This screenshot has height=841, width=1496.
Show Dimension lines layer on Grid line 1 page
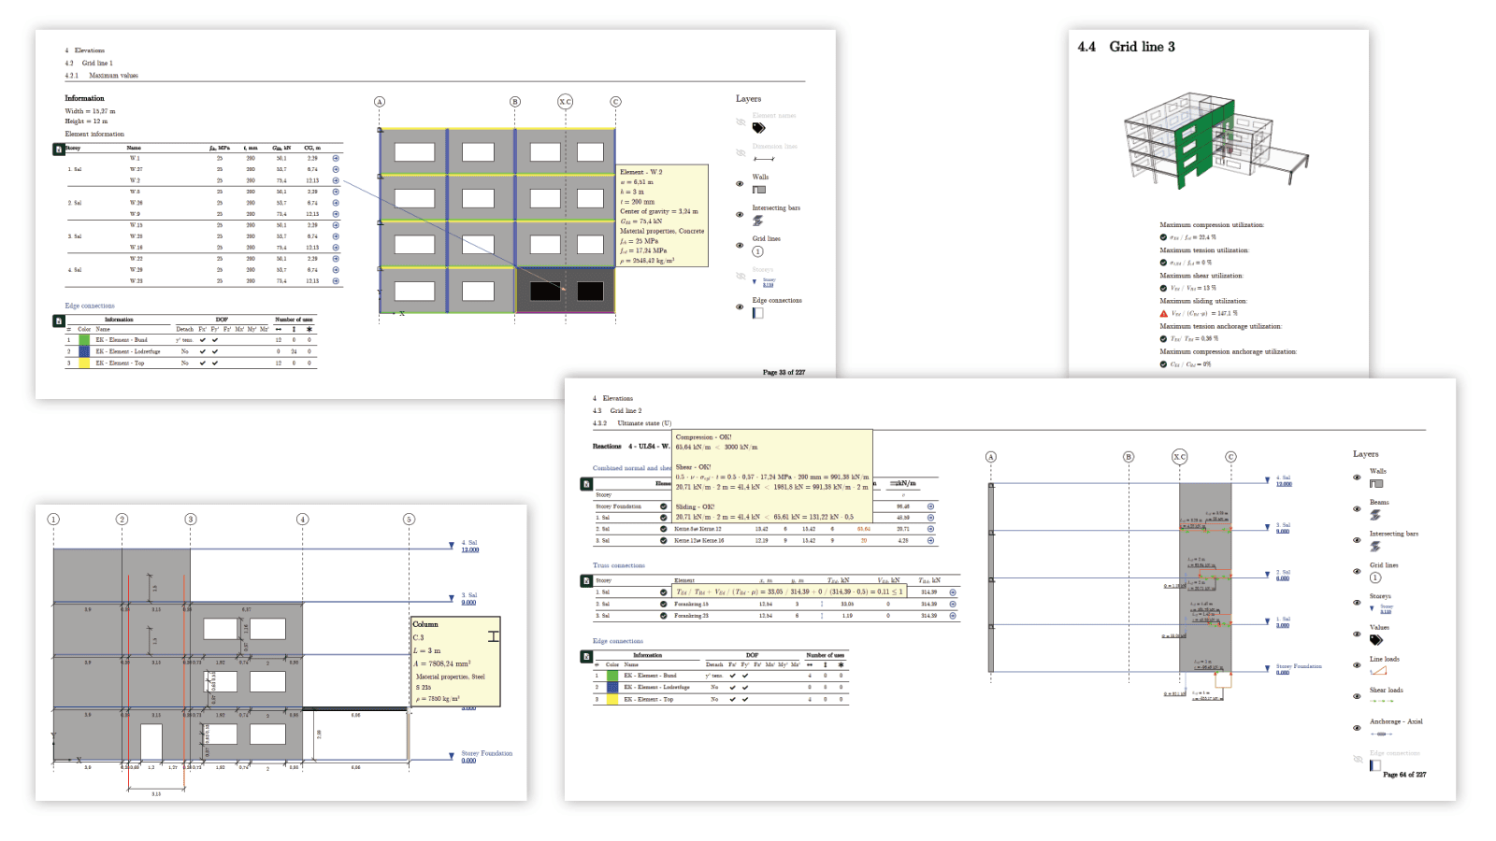point(741,152)
